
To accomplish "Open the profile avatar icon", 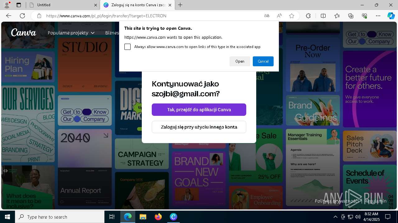I will click(7, 5).
